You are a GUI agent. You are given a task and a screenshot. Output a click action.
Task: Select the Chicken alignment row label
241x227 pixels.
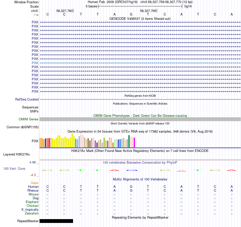point(32,206)
